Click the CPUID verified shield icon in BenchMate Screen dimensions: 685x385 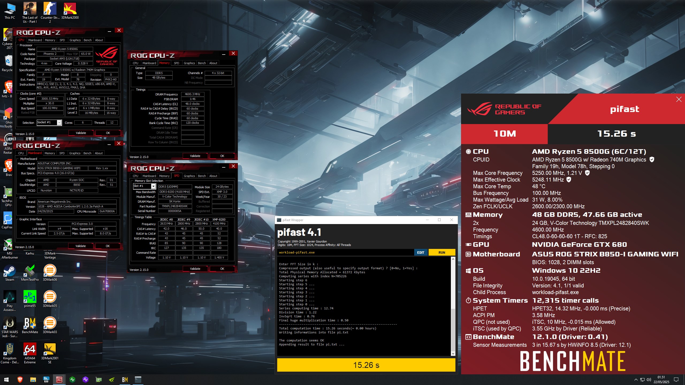pyautogui.click(x=652, y=160)
